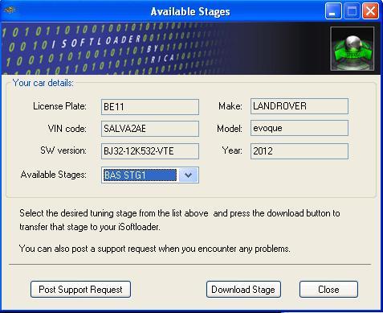Click the Make field LANDROVER
383x313 pixels.
coord(299,106)
